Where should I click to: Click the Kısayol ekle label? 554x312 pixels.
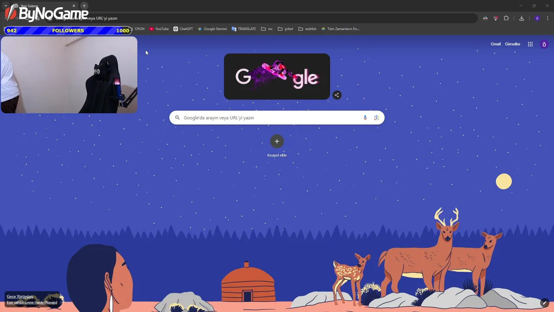(x=277, y=155)
